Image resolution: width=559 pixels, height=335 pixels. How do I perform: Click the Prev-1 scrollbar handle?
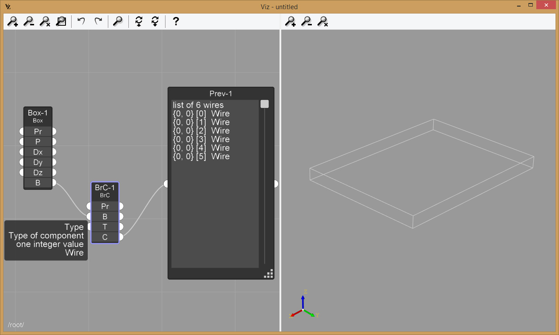(265, 104)
